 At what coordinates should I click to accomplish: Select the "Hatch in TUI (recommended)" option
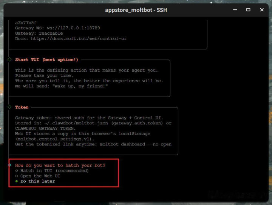[x=54, y=171]
